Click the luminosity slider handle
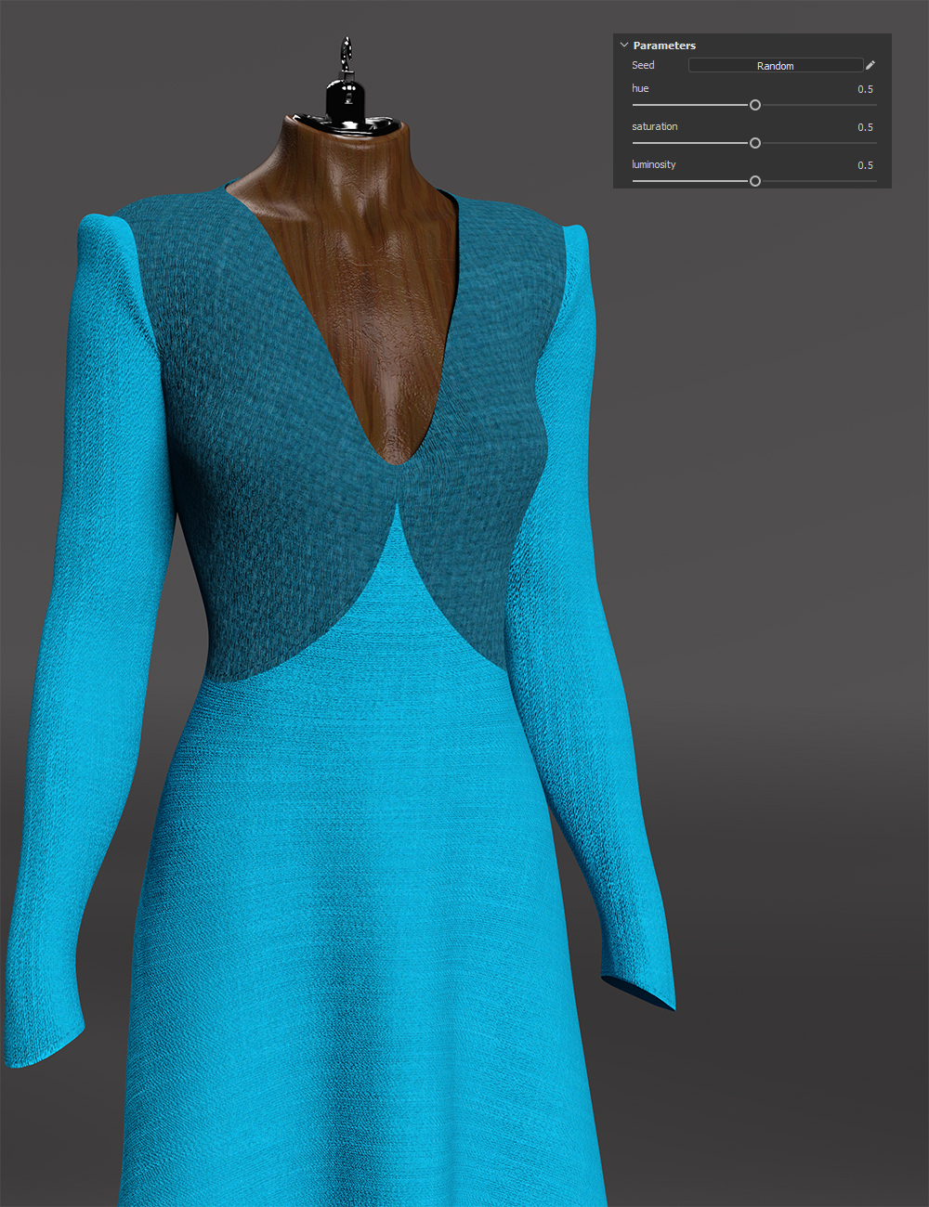Image resolution: width=929 pixels, height=1207 pixels. click(x=754, y=180)
